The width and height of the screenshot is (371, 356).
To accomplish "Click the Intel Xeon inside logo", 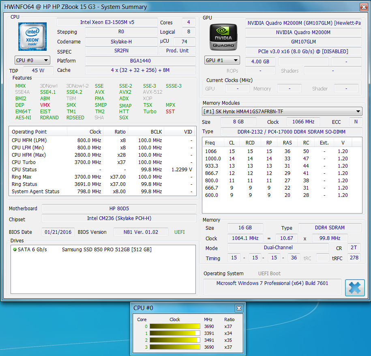I will pyautogui.click(x=32, y=37).
